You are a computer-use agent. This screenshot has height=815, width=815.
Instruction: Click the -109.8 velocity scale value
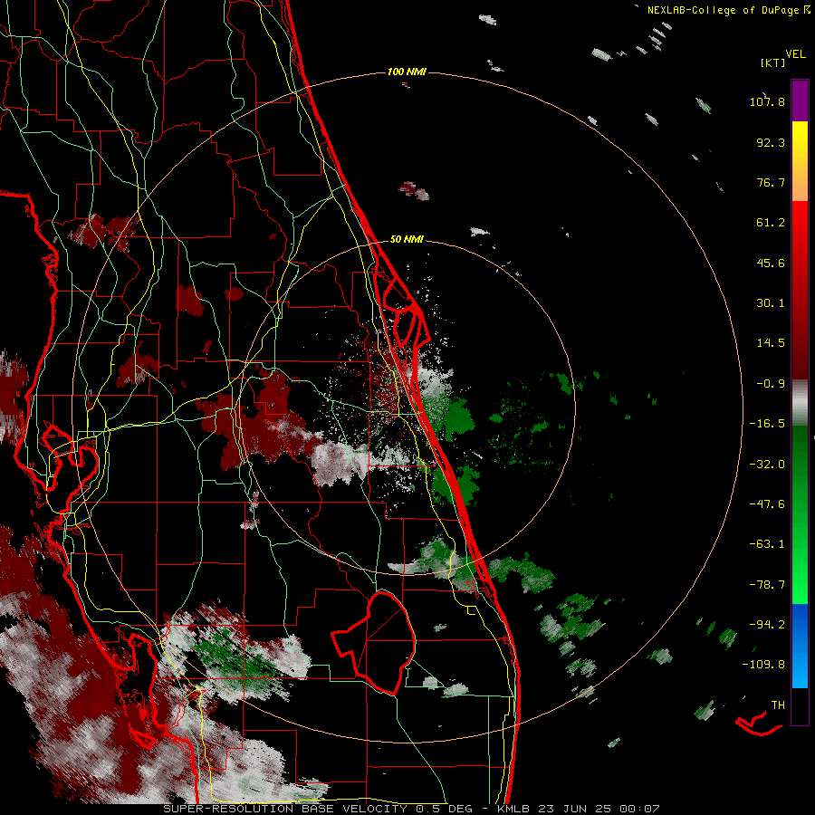763,665
